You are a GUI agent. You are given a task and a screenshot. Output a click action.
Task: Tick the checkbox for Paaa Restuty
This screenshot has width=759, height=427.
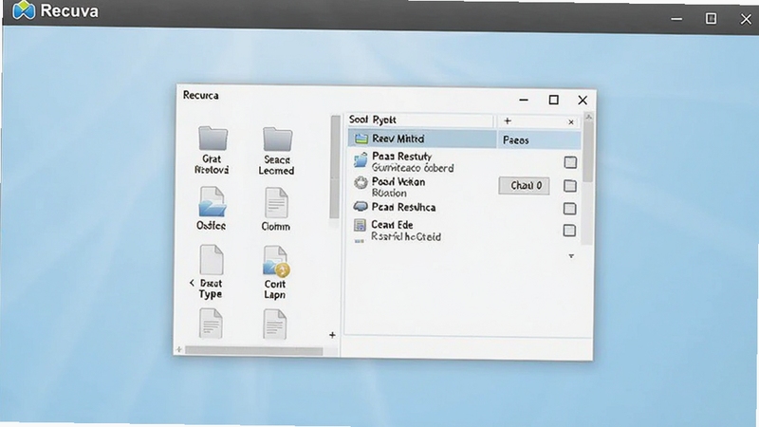(570, 162)
